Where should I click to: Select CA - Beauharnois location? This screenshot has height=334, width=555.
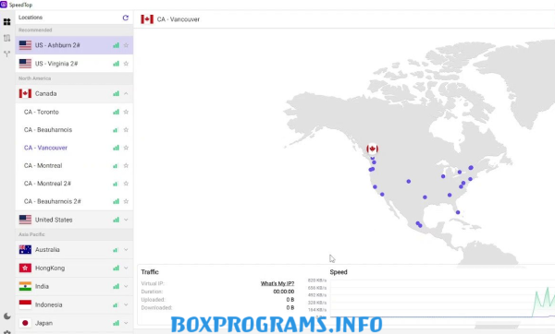(74, 130)
